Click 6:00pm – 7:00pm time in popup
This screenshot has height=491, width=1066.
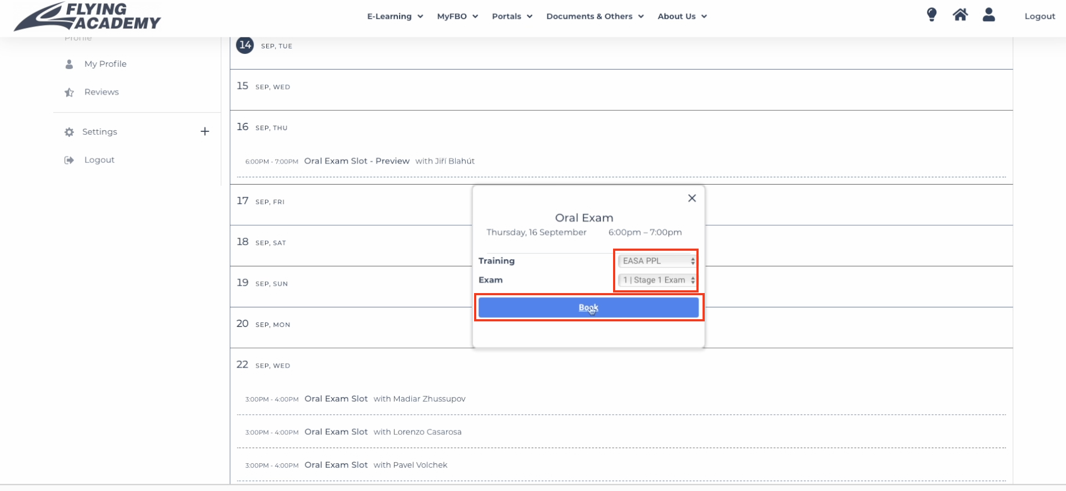645,232
